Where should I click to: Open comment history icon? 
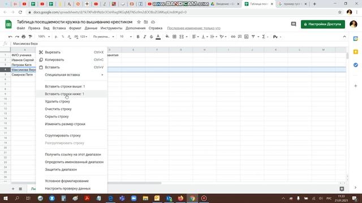294,24
